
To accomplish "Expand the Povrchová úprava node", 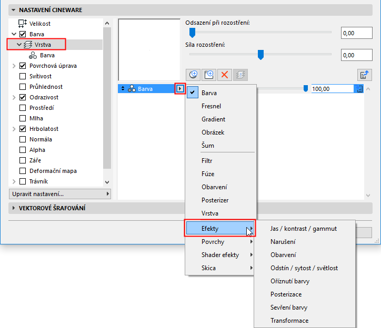I will pos(14,66).
